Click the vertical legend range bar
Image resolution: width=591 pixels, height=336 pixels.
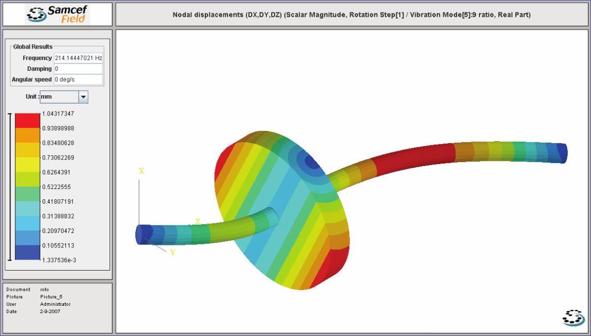(9, 187)
